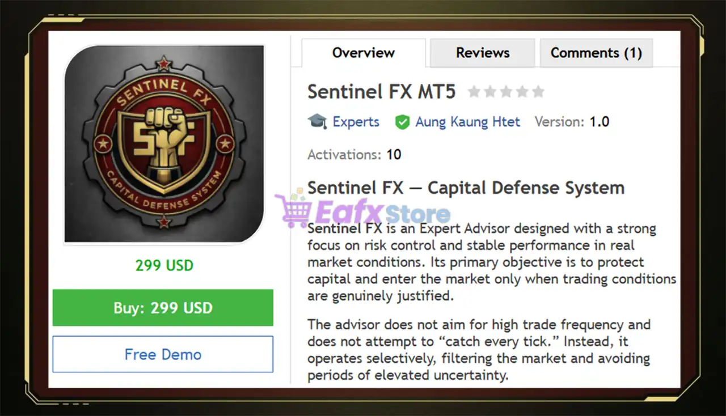Click the Free Demo button
The image size is (726, 416).
[163, 354]
